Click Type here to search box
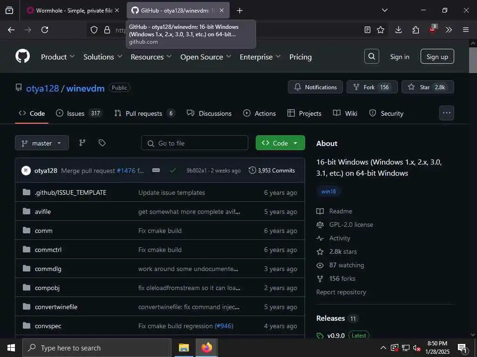The height and width of the screenshot is (357, 477). [x=97, y=348]
